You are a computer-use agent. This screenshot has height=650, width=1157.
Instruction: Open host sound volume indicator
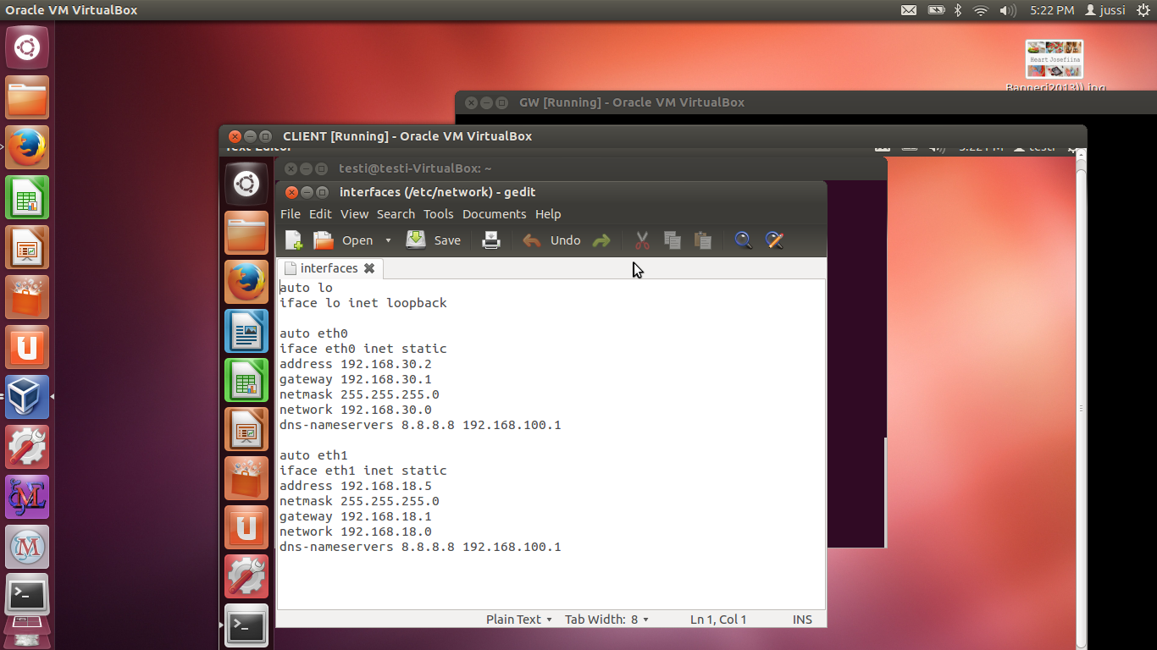(1007, 10)
